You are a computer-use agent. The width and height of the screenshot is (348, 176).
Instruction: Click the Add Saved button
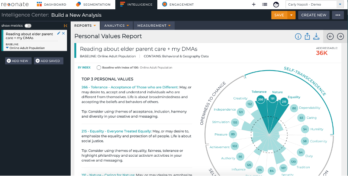pos(48,61)
